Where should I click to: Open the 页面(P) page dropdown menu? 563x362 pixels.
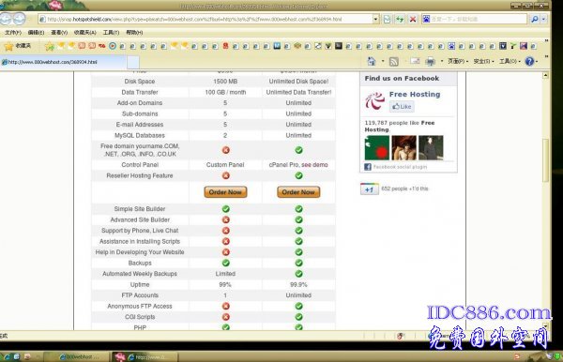(458, 61)
